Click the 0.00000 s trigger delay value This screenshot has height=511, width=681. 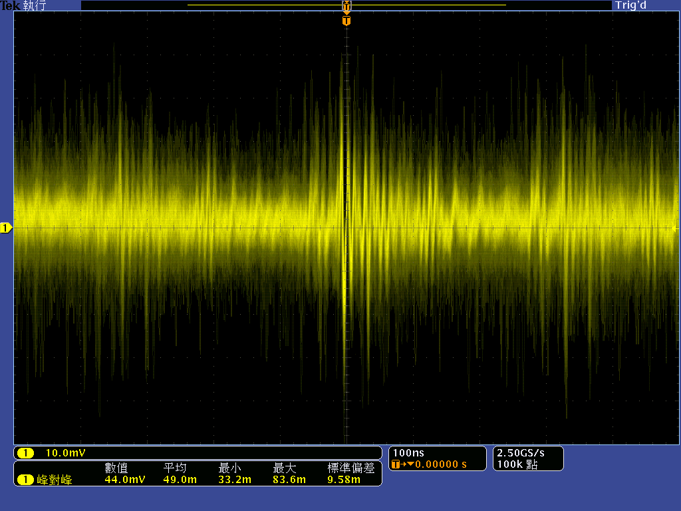tap(441, 464)
